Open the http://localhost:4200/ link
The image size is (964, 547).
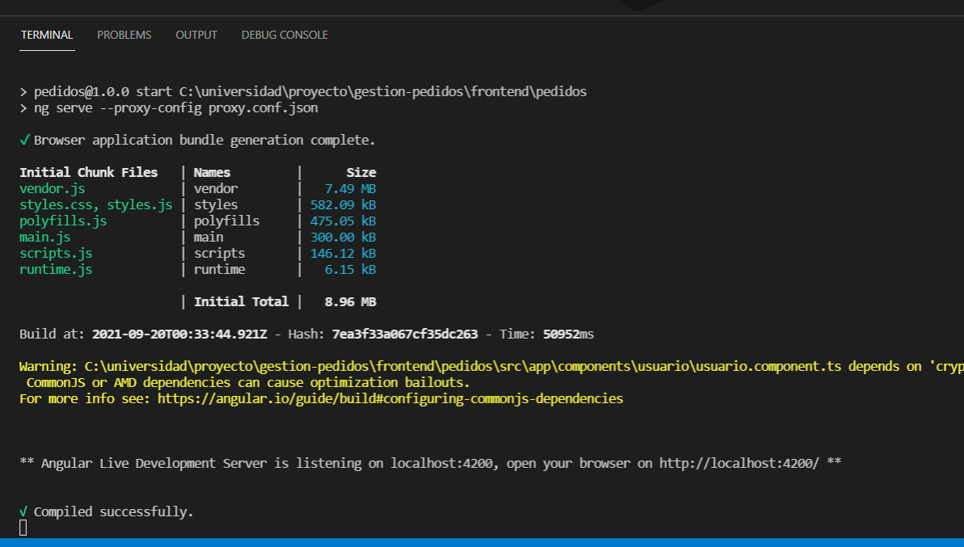click(739, 463)
